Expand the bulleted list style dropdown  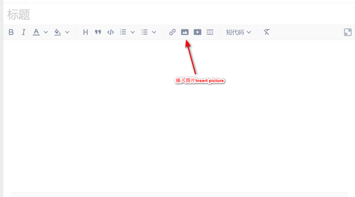tap(154, 32)
